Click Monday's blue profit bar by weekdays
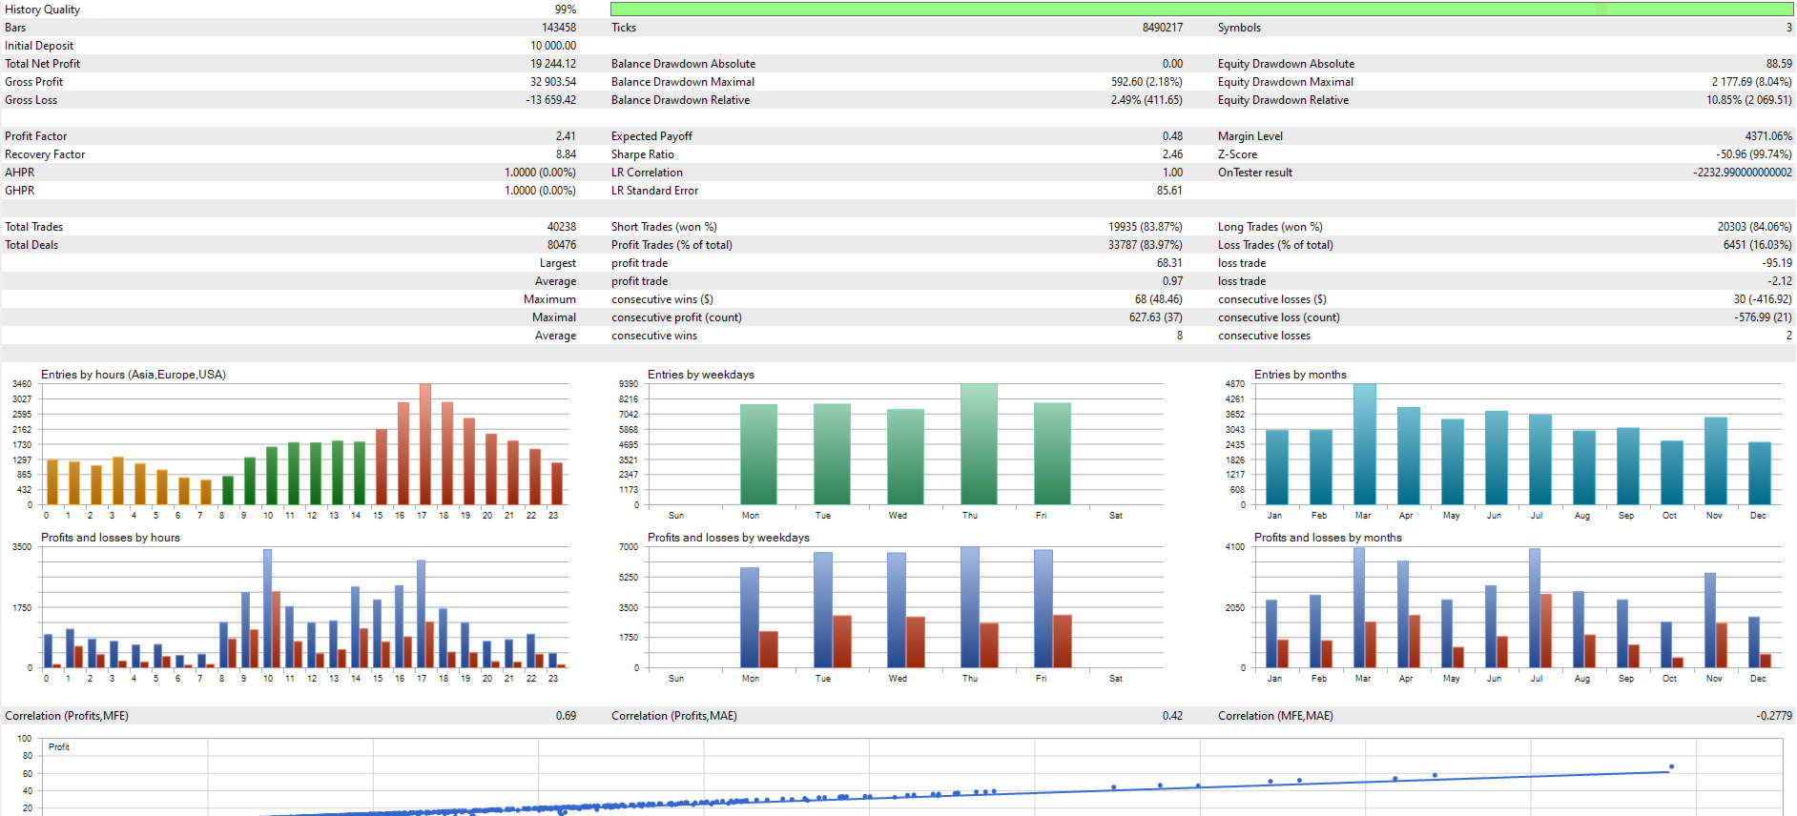 [750, 618]
